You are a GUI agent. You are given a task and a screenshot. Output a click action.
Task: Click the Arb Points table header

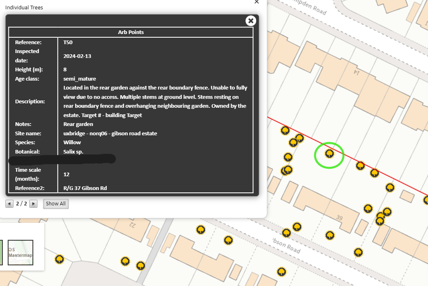click(131, 32)
